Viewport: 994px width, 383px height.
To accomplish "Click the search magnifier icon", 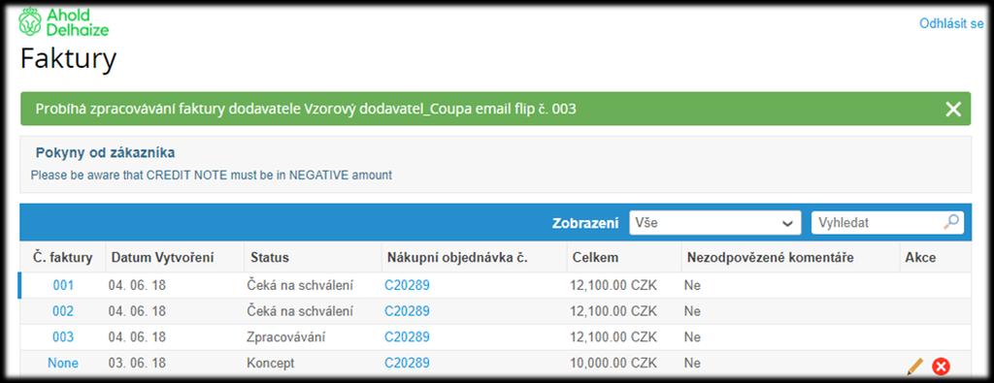I will (951, 222).
